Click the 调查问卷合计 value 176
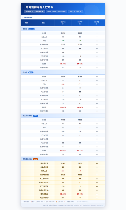Screen dimensions: 126x210 [80, 198]
